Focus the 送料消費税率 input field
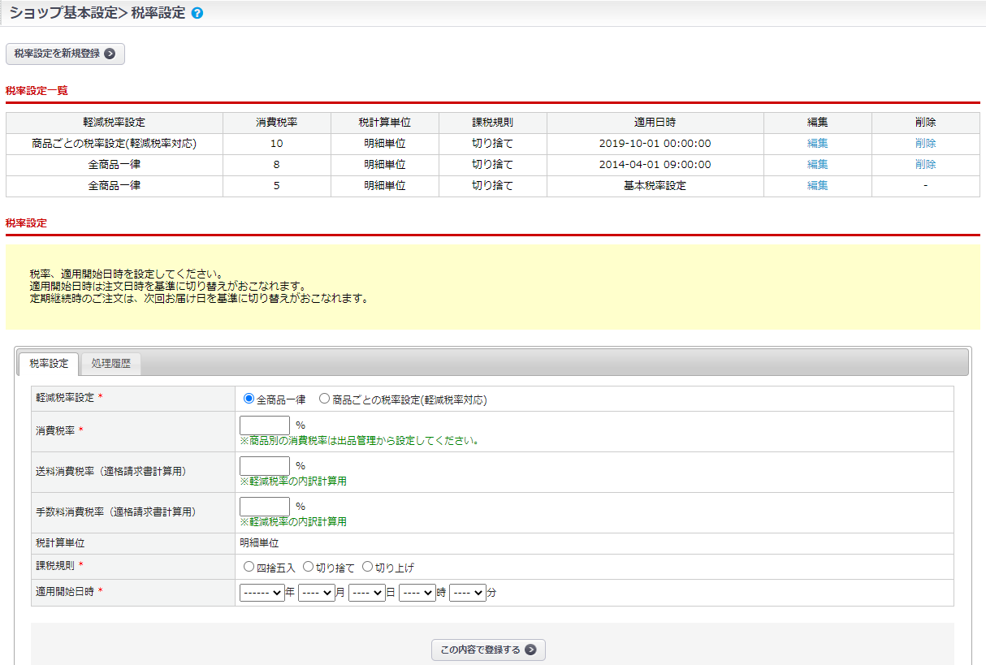Viewport: 986px width, 665px height. click(265, 465)
